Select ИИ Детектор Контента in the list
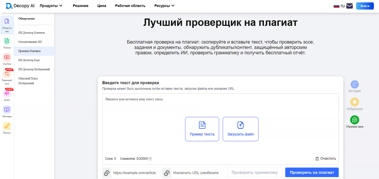Viewport: 379px width, 179px height. [34, 33]
